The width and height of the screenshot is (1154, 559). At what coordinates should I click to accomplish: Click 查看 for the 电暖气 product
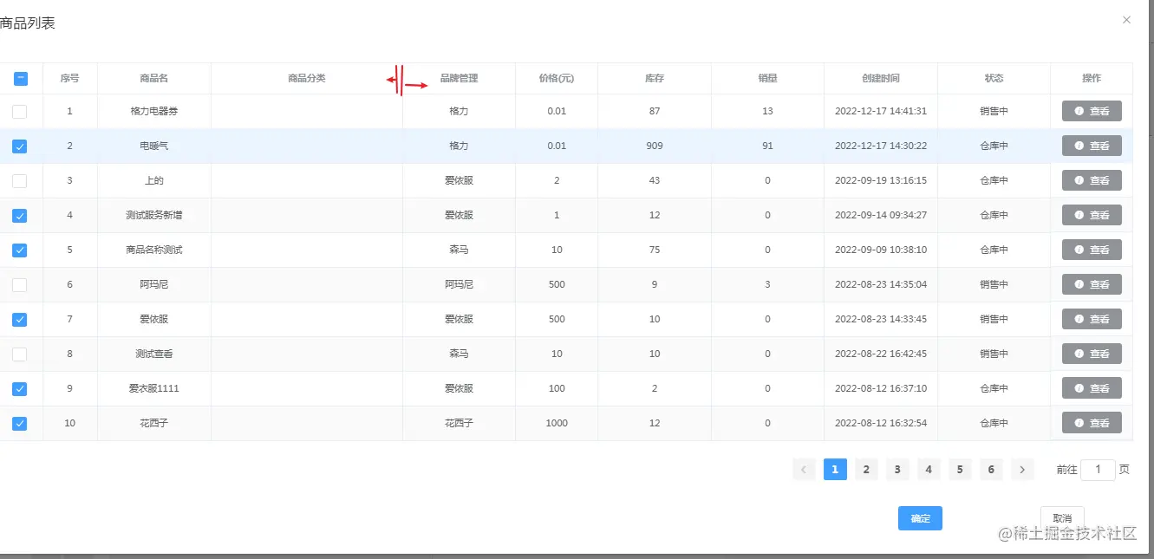point(1092,146)
